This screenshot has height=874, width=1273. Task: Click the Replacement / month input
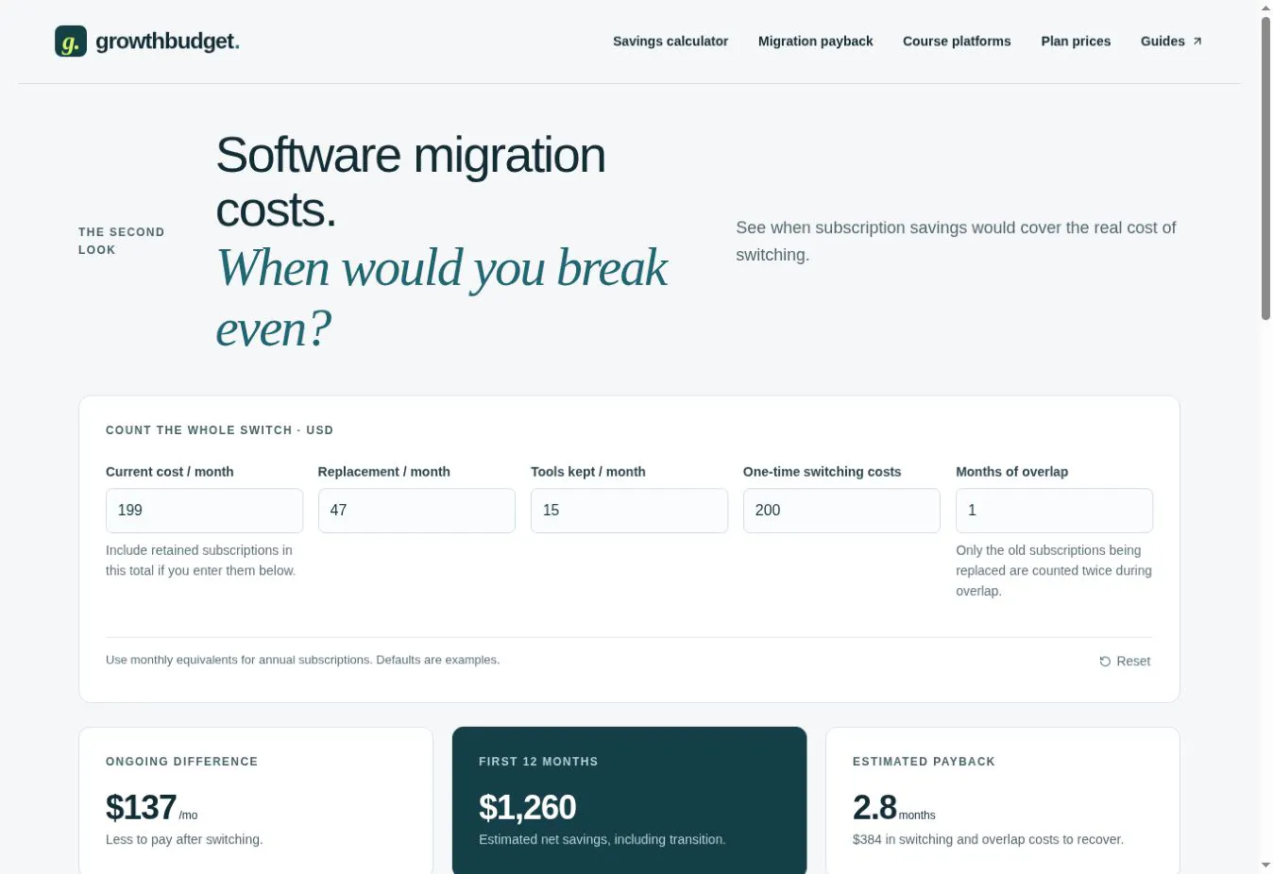416,511
